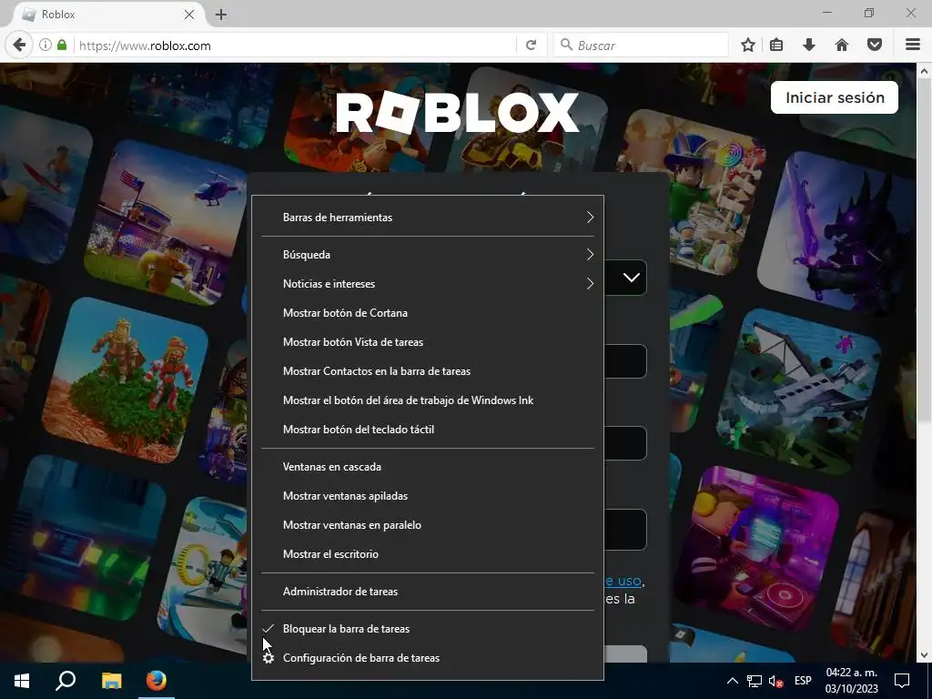Save page to Pocket icon
The height and width of the screenshot is (699, 932).
click(875, 46)
